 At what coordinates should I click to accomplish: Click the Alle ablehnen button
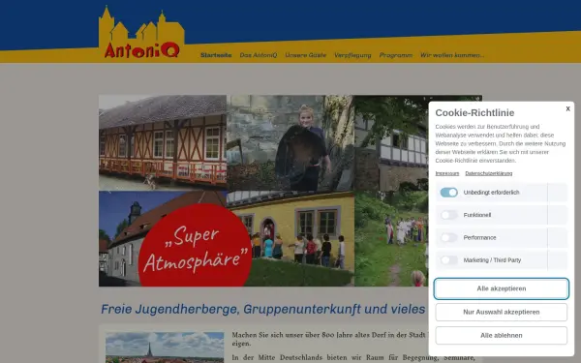502,335
